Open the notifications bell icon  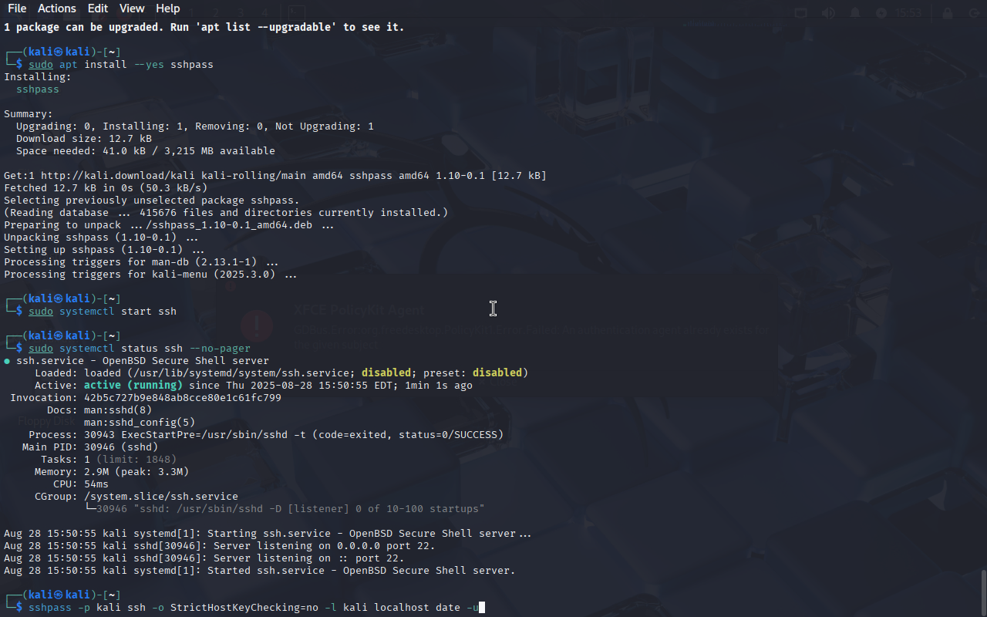pyautogui.click(x=854, y=13)
